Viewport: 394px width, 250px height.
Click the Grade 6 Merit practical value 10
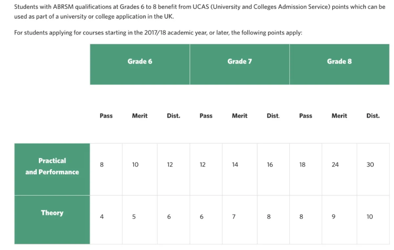[135, 165]
